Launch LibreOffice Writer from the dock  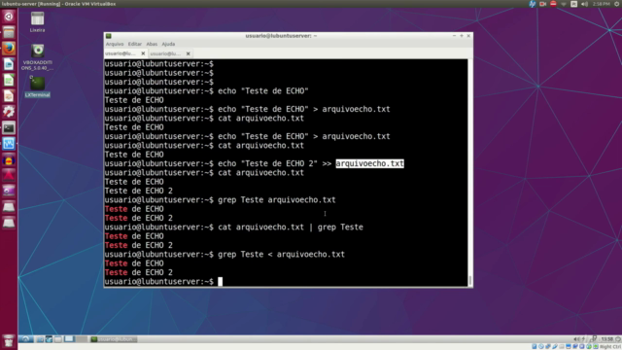pyautogui.click(x=9, y=64)
